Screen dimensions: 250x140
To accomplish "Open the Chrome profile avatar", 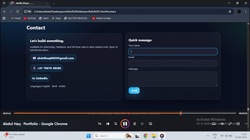I will tap(239, 11).
